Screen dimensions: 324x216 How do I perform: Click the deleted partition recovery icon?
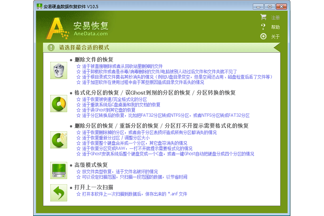[59, 139]
